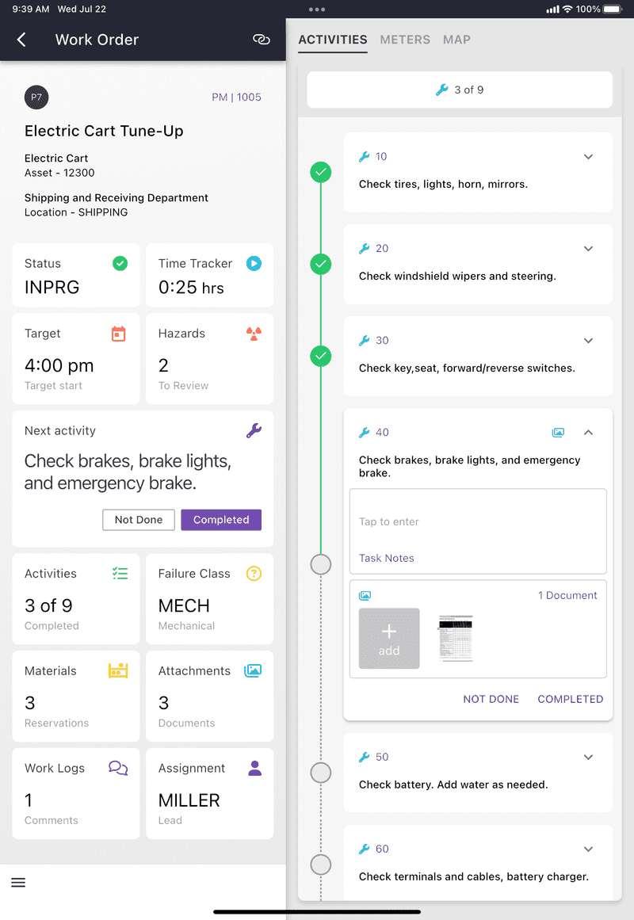Screen dimensions: 634x920
Task: Expand task 60 battery charger details
Action: (x=588, y=849)
